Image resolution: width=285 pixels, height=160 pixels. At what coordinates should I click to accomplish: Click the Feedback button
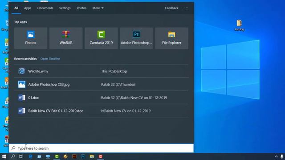coord(171,8)
